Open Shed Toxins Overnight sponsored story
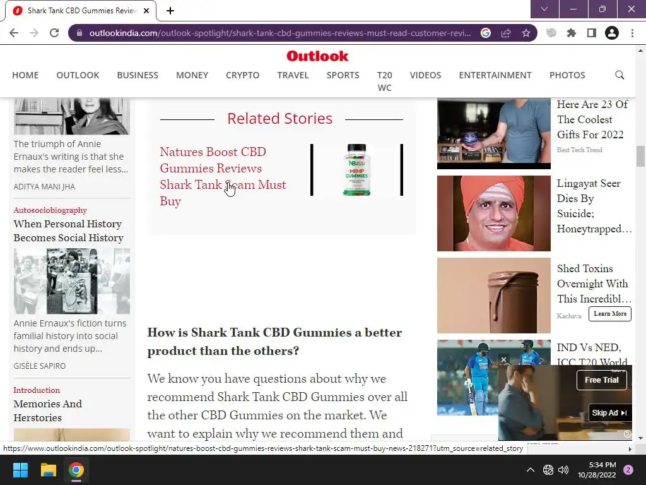 (594, 284)
